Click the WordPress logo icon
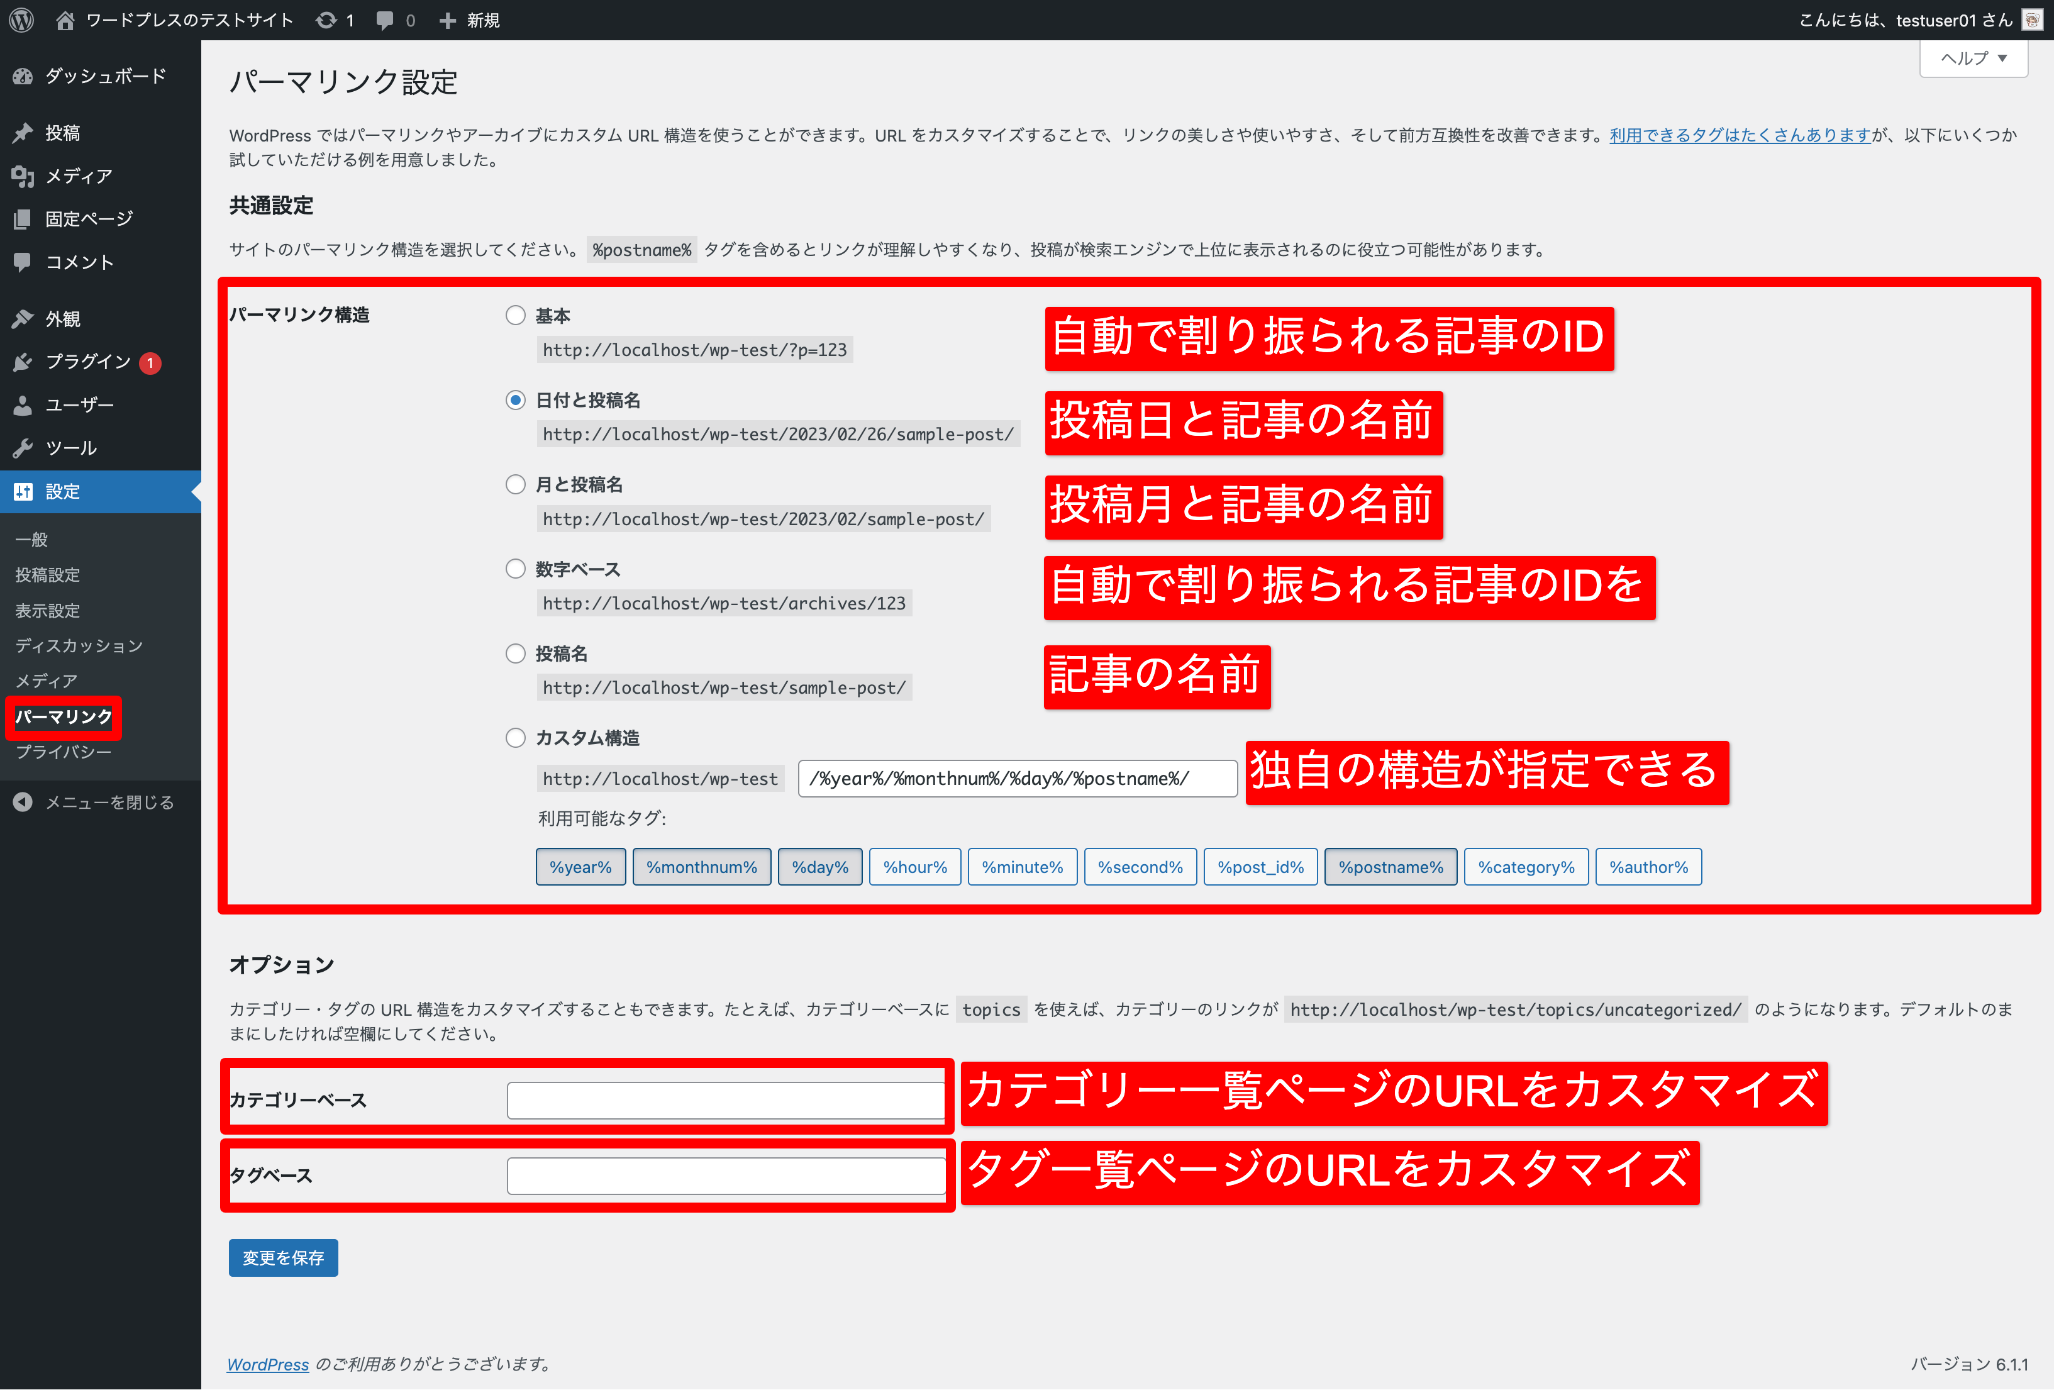The image size is (2054, 1390). click(x=21, y=19)
